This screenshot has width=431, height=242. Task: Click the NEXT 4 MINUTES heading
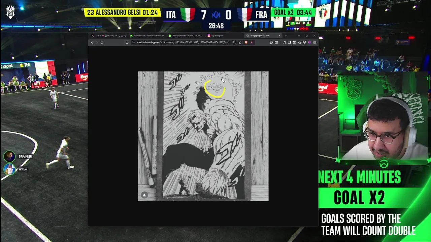coord(360,177)
